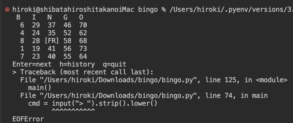
Task: Click bingo number 64 in bottom row
Action: tap(83, 56)
